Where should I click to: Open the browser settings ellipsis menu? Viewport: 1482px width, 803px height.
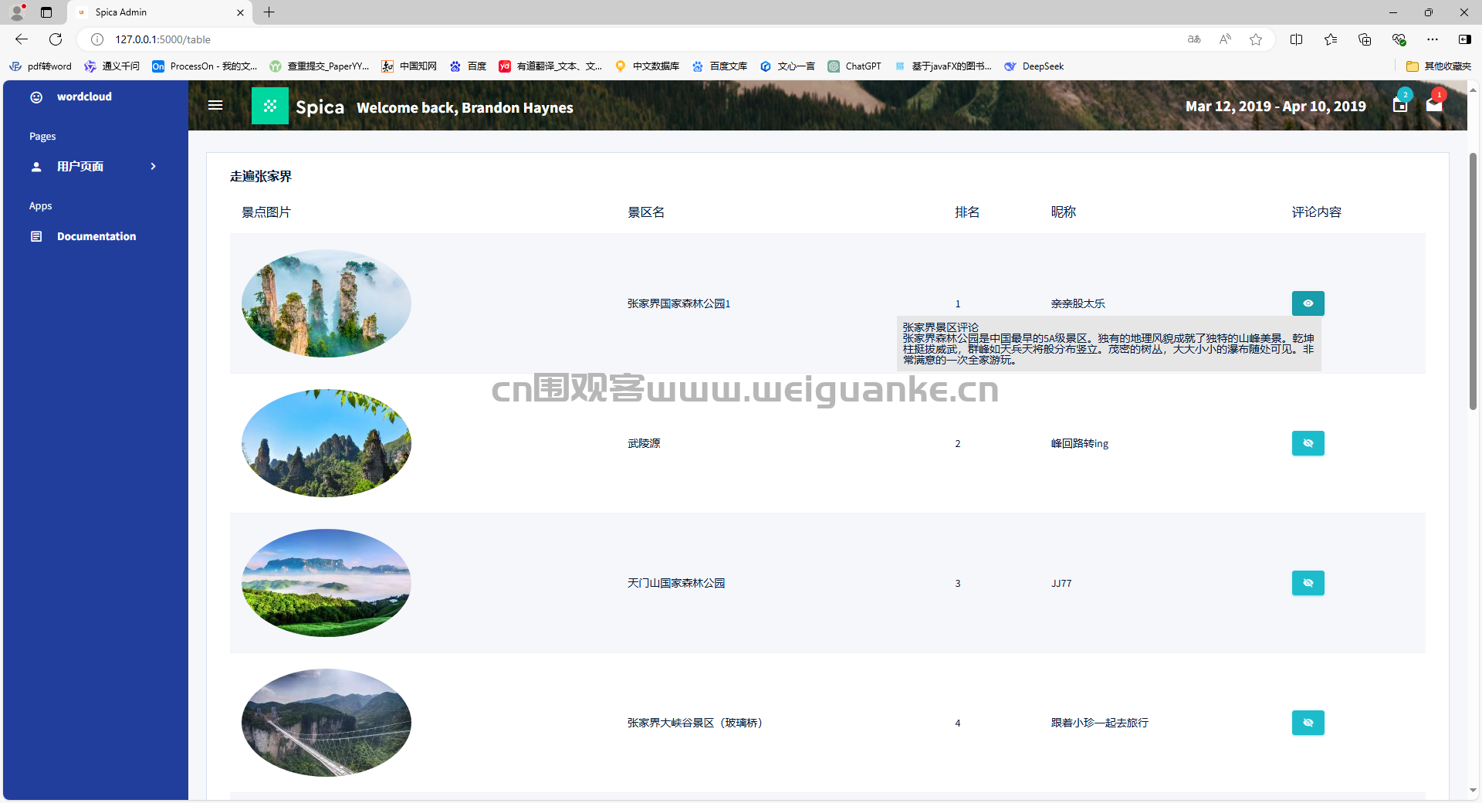point(1433,39)
